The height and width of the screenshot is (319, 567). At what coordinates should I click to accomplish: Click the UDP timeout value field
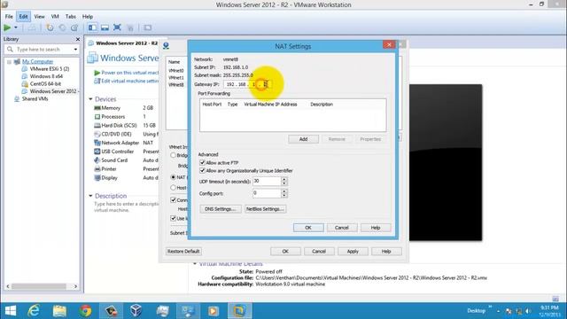267,181
